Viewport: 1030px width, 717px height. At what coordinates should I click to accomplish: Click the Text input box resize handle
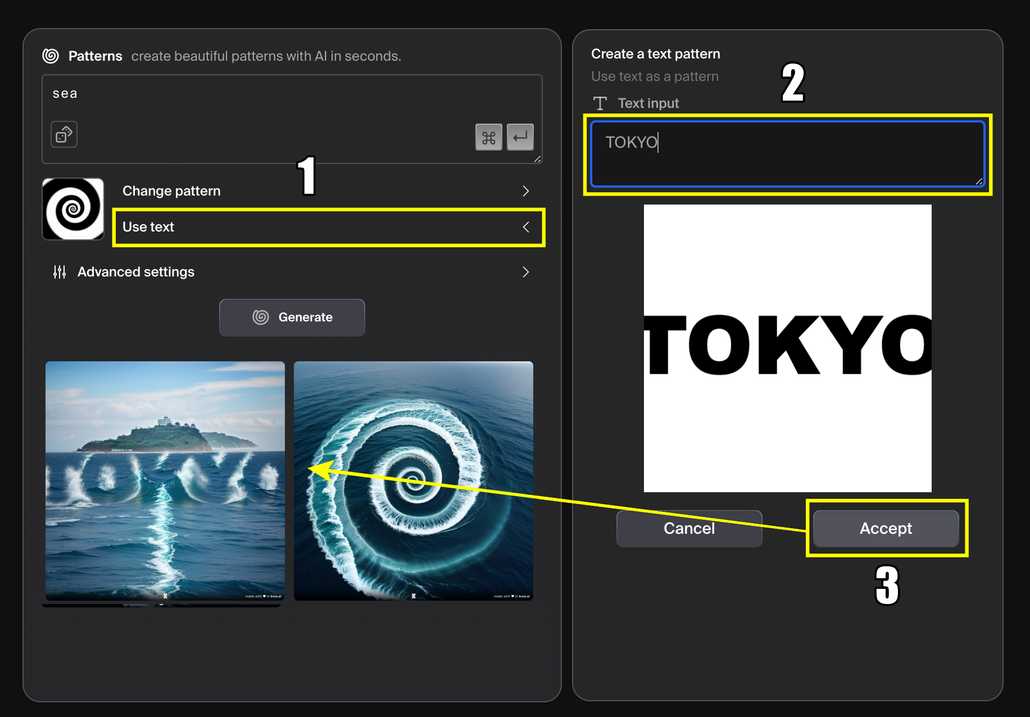(979, 181)
